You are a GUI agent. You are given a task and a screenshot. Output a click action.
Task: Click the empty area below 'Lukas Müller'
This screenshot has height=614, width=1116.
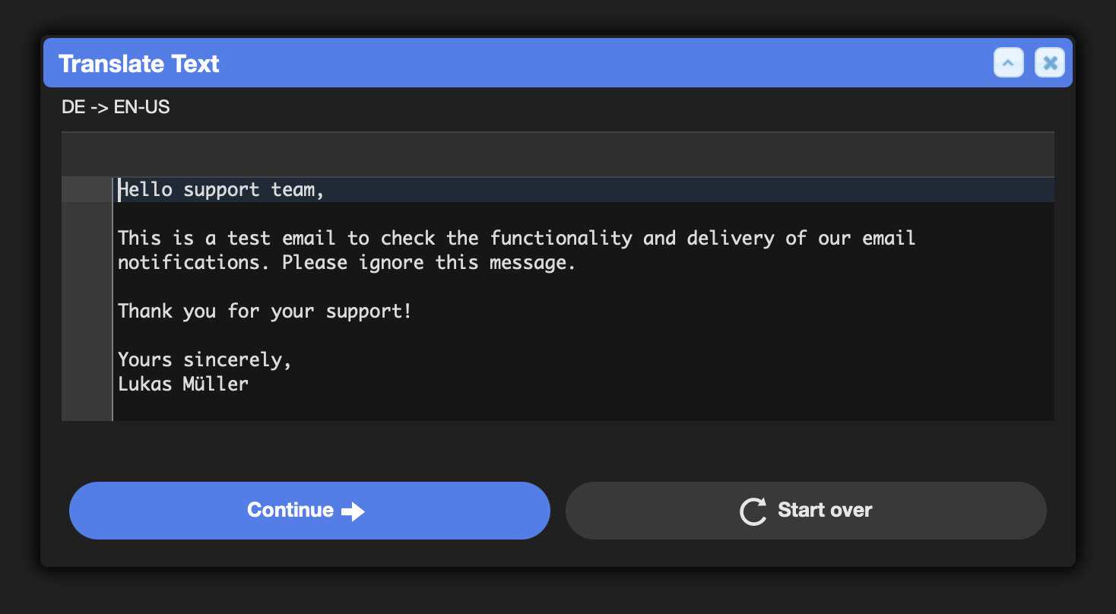[583, 409]
